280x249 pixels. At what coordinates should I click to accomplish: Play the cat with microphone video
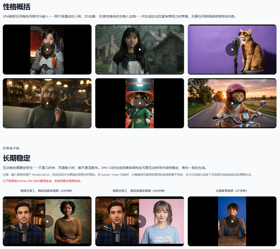pos(232,49)
